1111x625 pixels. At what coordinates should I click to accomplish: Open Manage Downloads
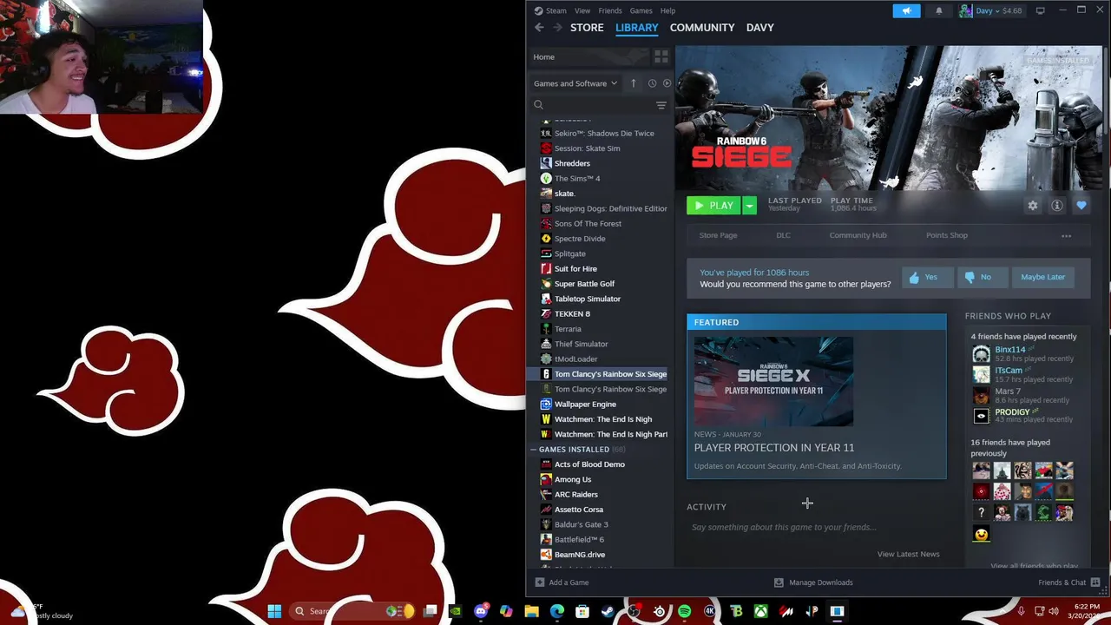tap(813, 582)
